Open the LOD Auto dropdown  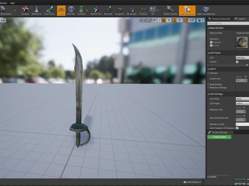click(x=242, y=58)
